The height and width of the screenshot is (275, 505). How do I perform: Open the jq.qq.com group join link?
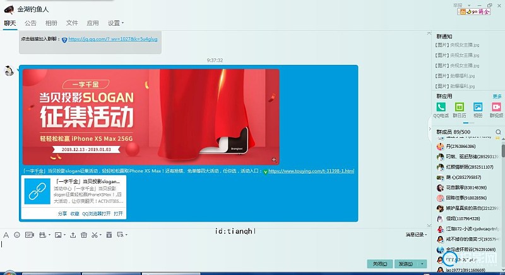pyautogui.click(x=113, y=39)
